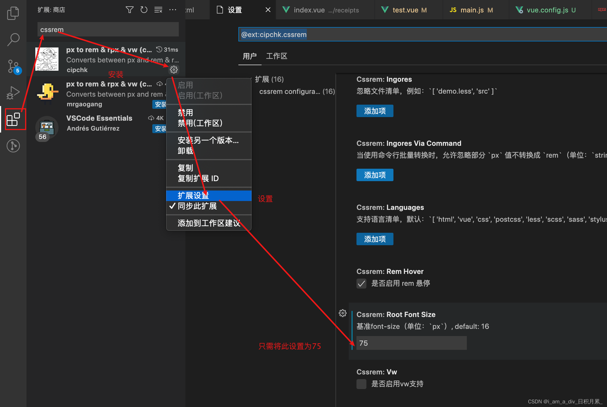
Task: Choose 卸载 in the context menu
Action: (x=209, y=151)
